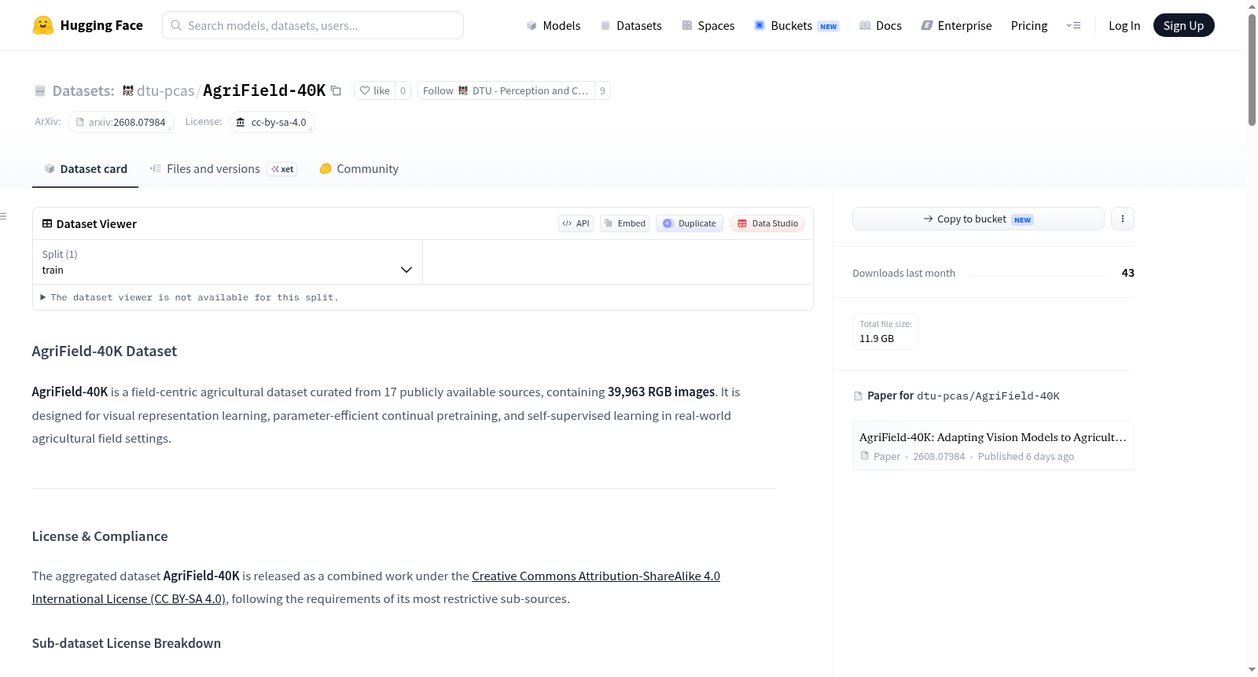1258x677 pixels.
Task: Open the Split train dropdown
Action: pyautogui.click(x=227, y=262)
